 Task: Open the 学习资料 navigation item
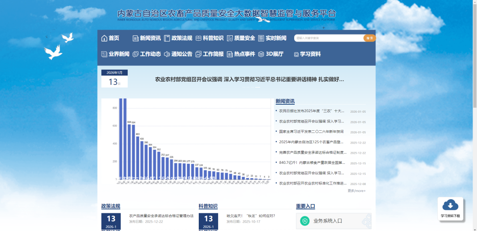pyautogui.click(x=310, y=54)
